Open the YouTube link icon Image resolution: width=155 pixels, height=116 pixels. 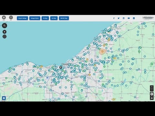tap(129, 18)
